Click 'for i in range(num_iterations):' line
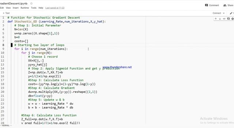Screen dimensions: 234x131 tap(41, 49)
